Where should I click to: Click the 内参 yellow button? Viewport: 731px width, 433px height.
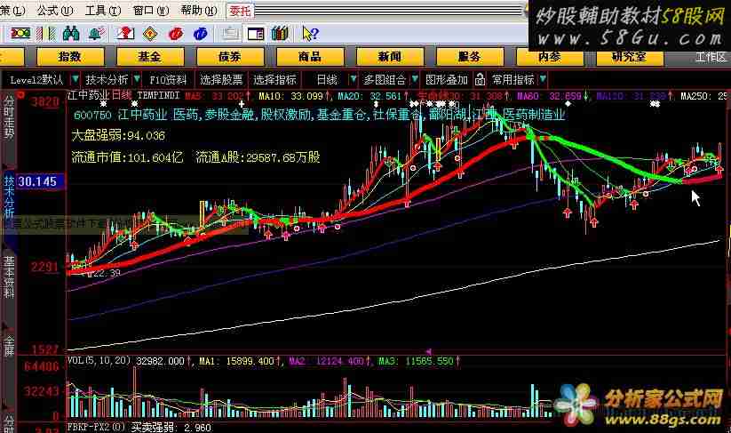[x=550, y=57]
